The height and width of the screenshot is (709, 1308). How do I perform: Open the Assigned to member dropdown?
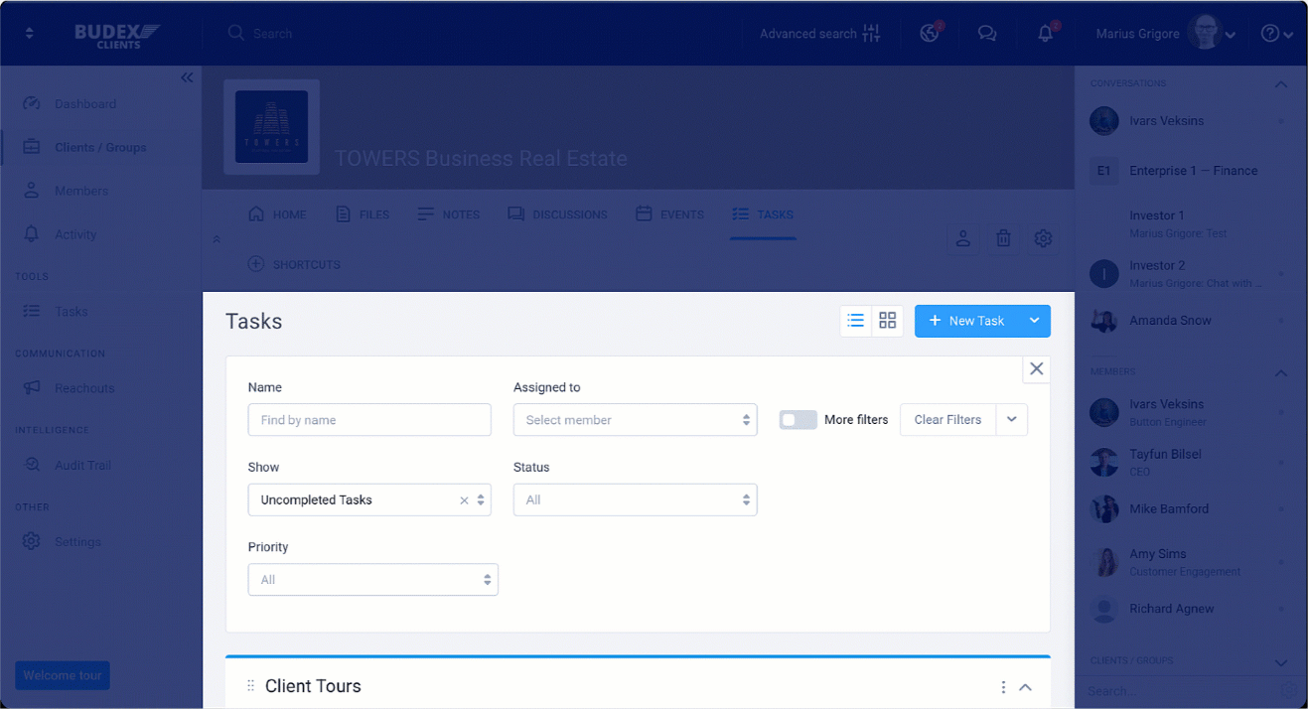636,420
